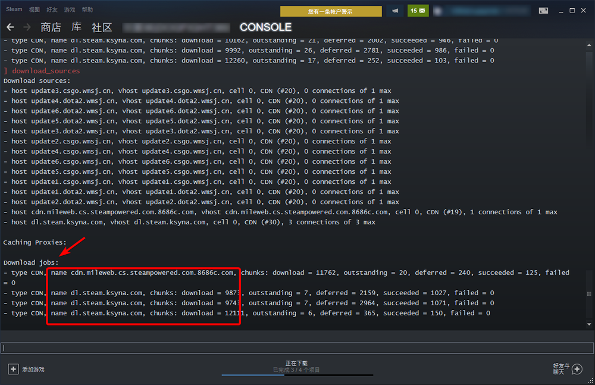The image size is (595, 385).
Task: Switch to Big Picture mode
Action: (x=543, y=11)
